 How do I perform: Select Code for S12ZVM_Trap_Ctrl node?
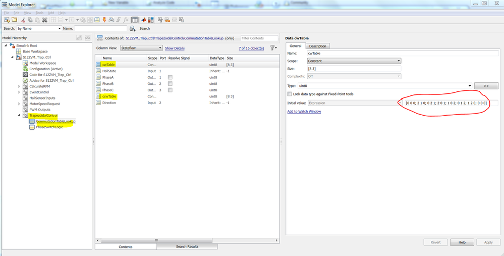pos(50,75)
